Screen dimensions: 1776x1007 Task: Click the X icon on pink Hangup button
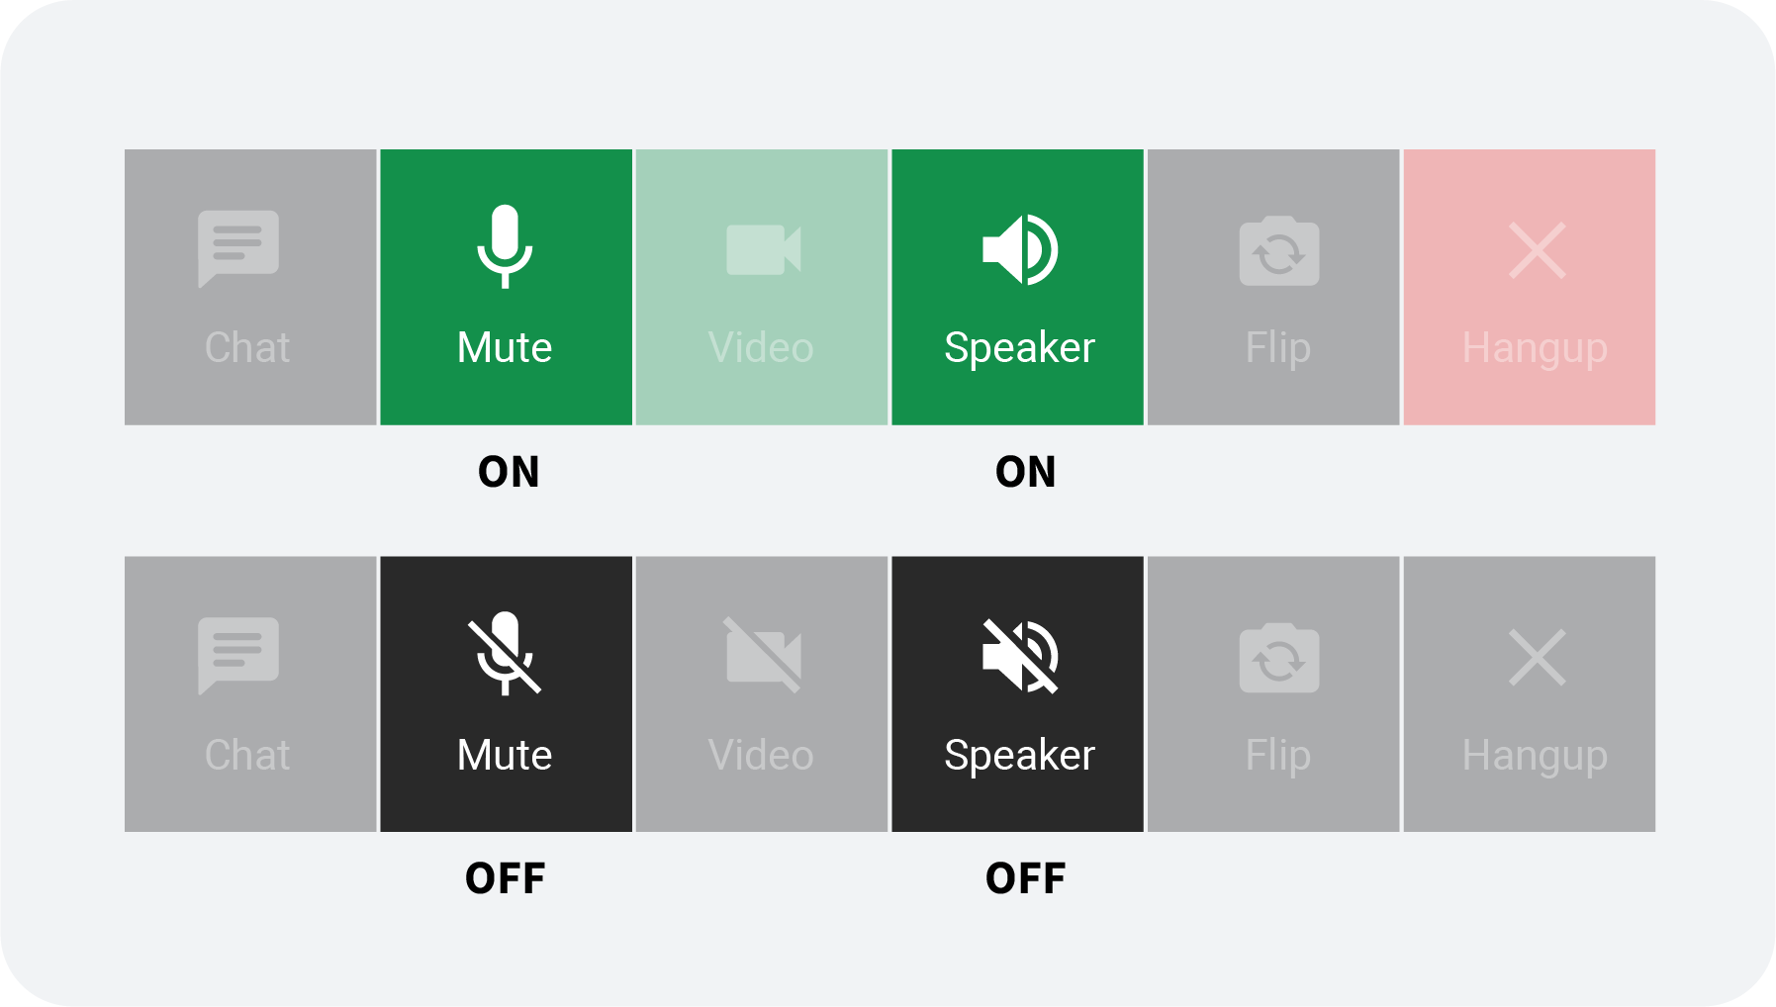(x=1537, y=250)
